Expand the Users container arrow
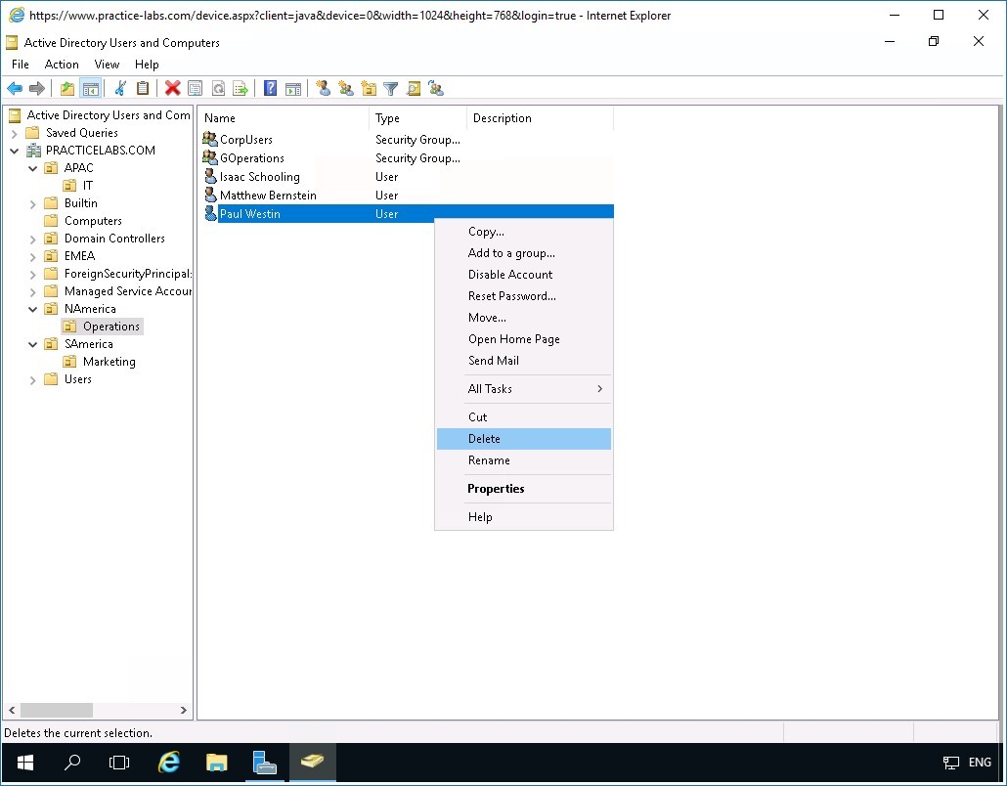The width and height of the screenshot is (1007, 786). [33, 380]
